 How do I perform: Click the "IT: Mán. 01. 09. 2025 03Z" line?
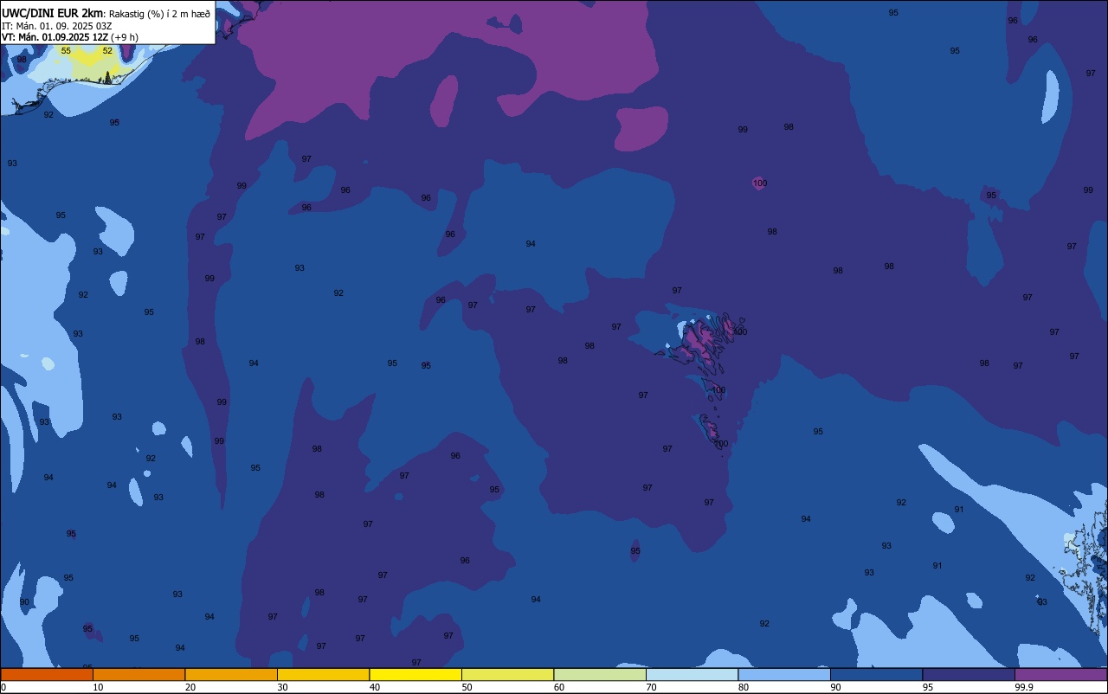(57, 26)
